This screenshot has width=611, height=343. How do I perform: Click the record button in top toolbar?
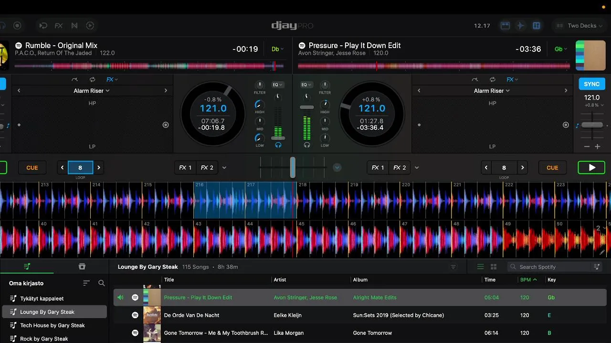17,26
